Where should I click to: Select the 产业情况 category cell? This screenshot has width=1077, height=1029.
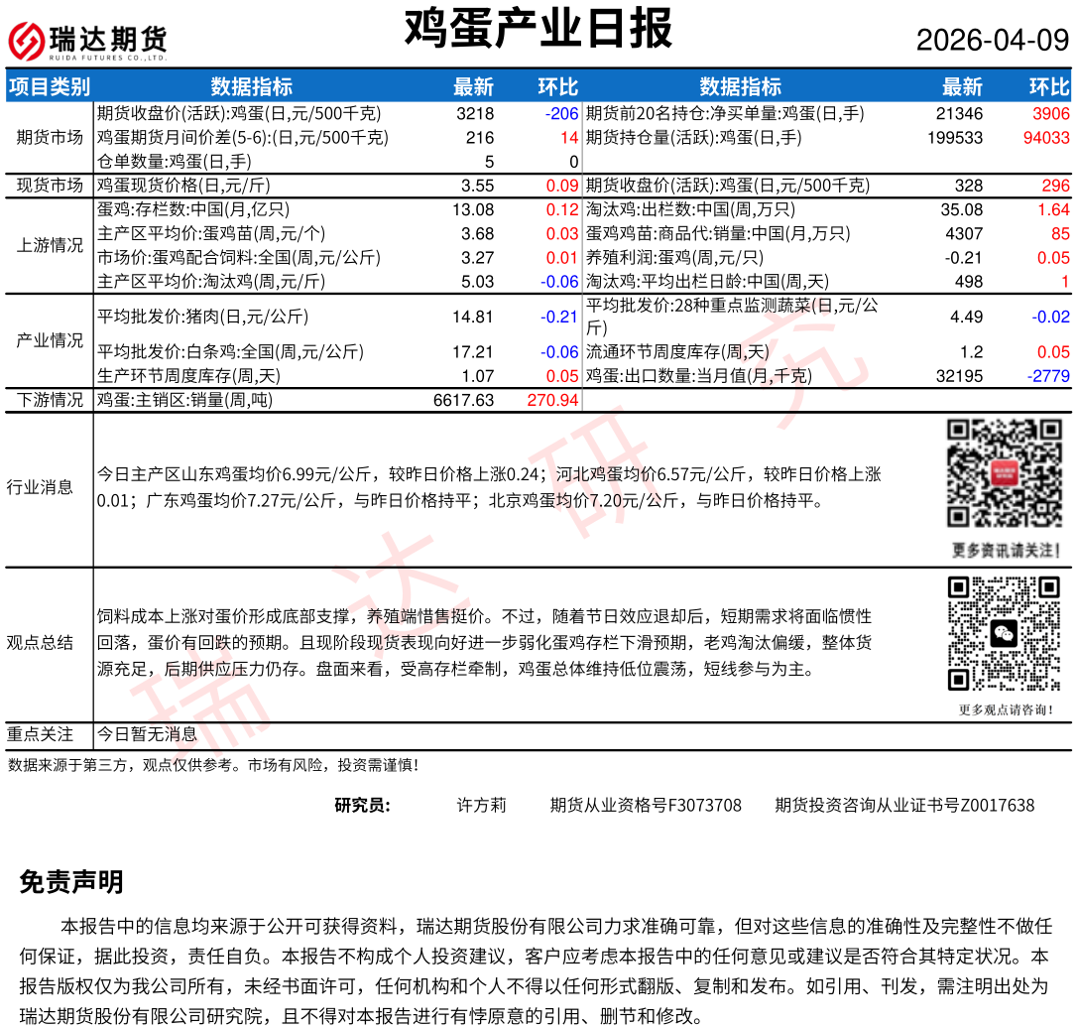[x=50, y=340]
